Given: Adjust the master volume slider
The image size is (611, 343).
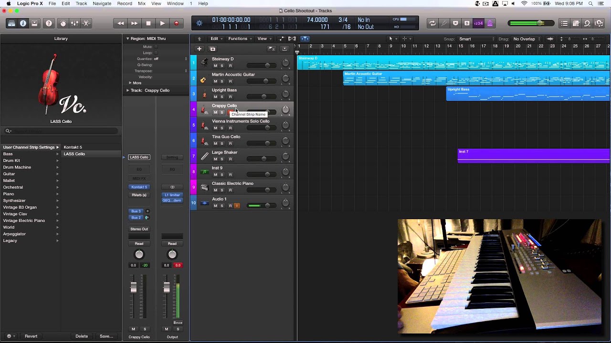Looking at the screenshot, I should point(531,23).
